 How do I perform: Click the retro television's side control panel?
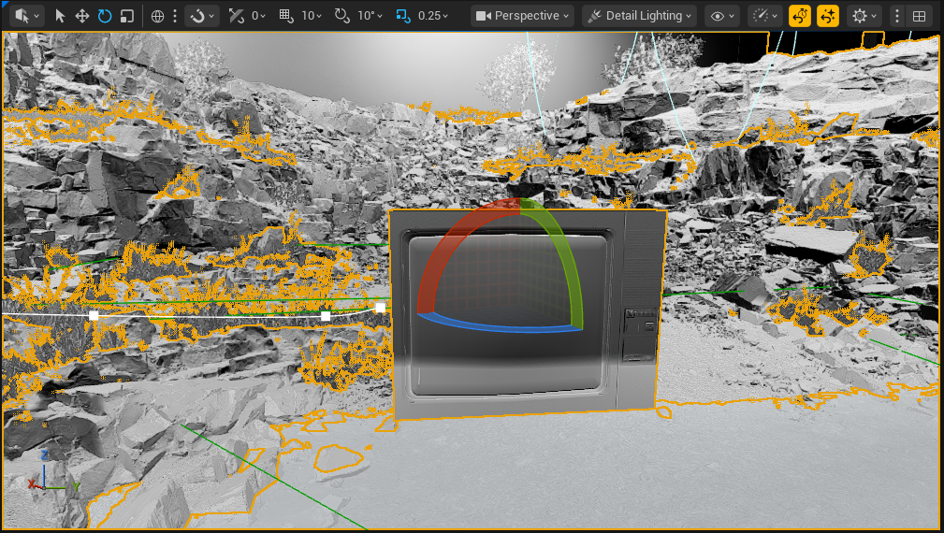coord(640,334)
